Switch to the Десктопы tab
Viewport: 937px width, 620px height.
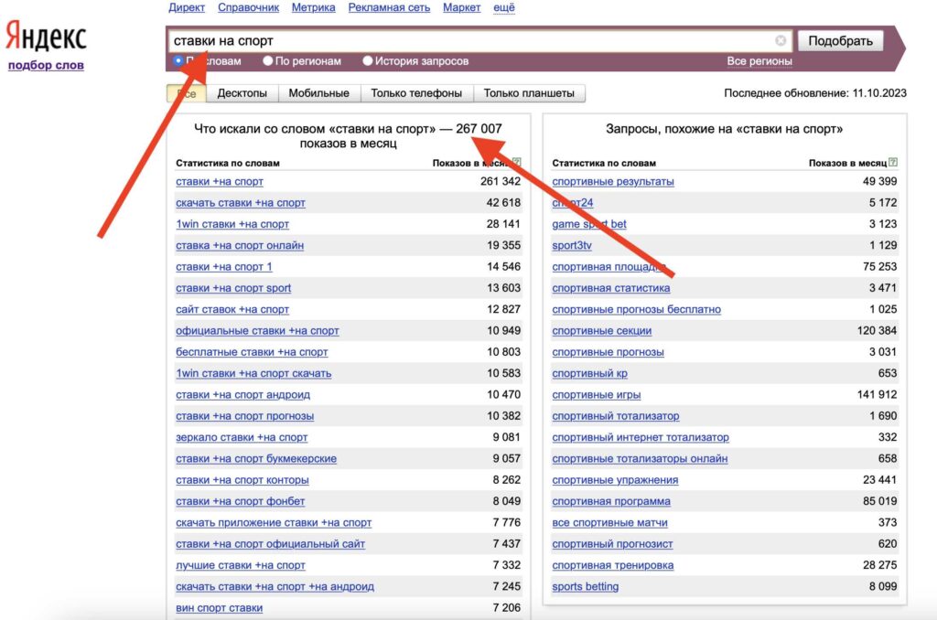242,93
